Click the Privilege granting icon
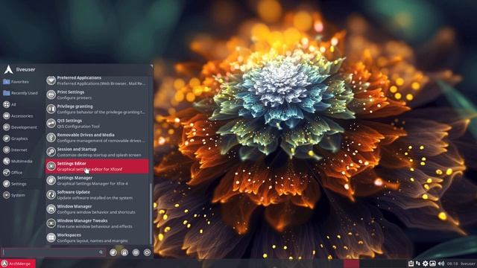This screenshot has height=268, width=477. [x=51, y=109]
